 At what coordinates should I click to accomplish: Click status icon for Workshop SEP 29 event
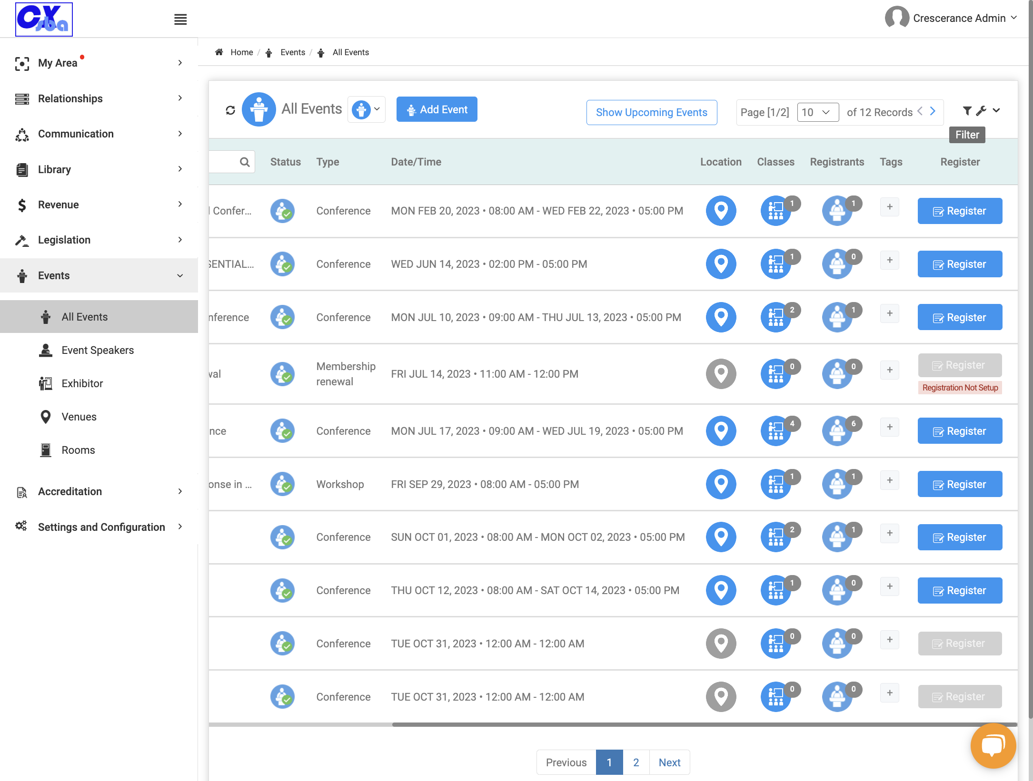[x=283, y=484]
